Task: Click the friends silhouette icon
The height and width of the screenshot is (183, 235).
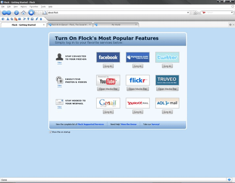Action: [x=59, y=57]
